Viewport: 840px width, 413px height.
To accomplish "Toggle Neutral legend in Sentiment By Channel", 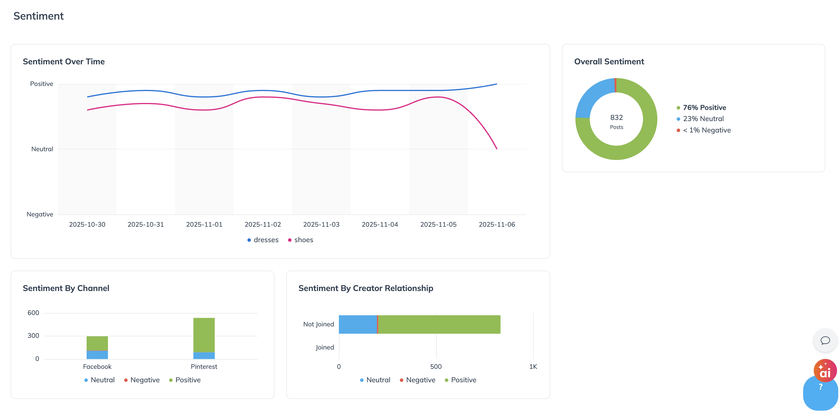I will [100, 380].
